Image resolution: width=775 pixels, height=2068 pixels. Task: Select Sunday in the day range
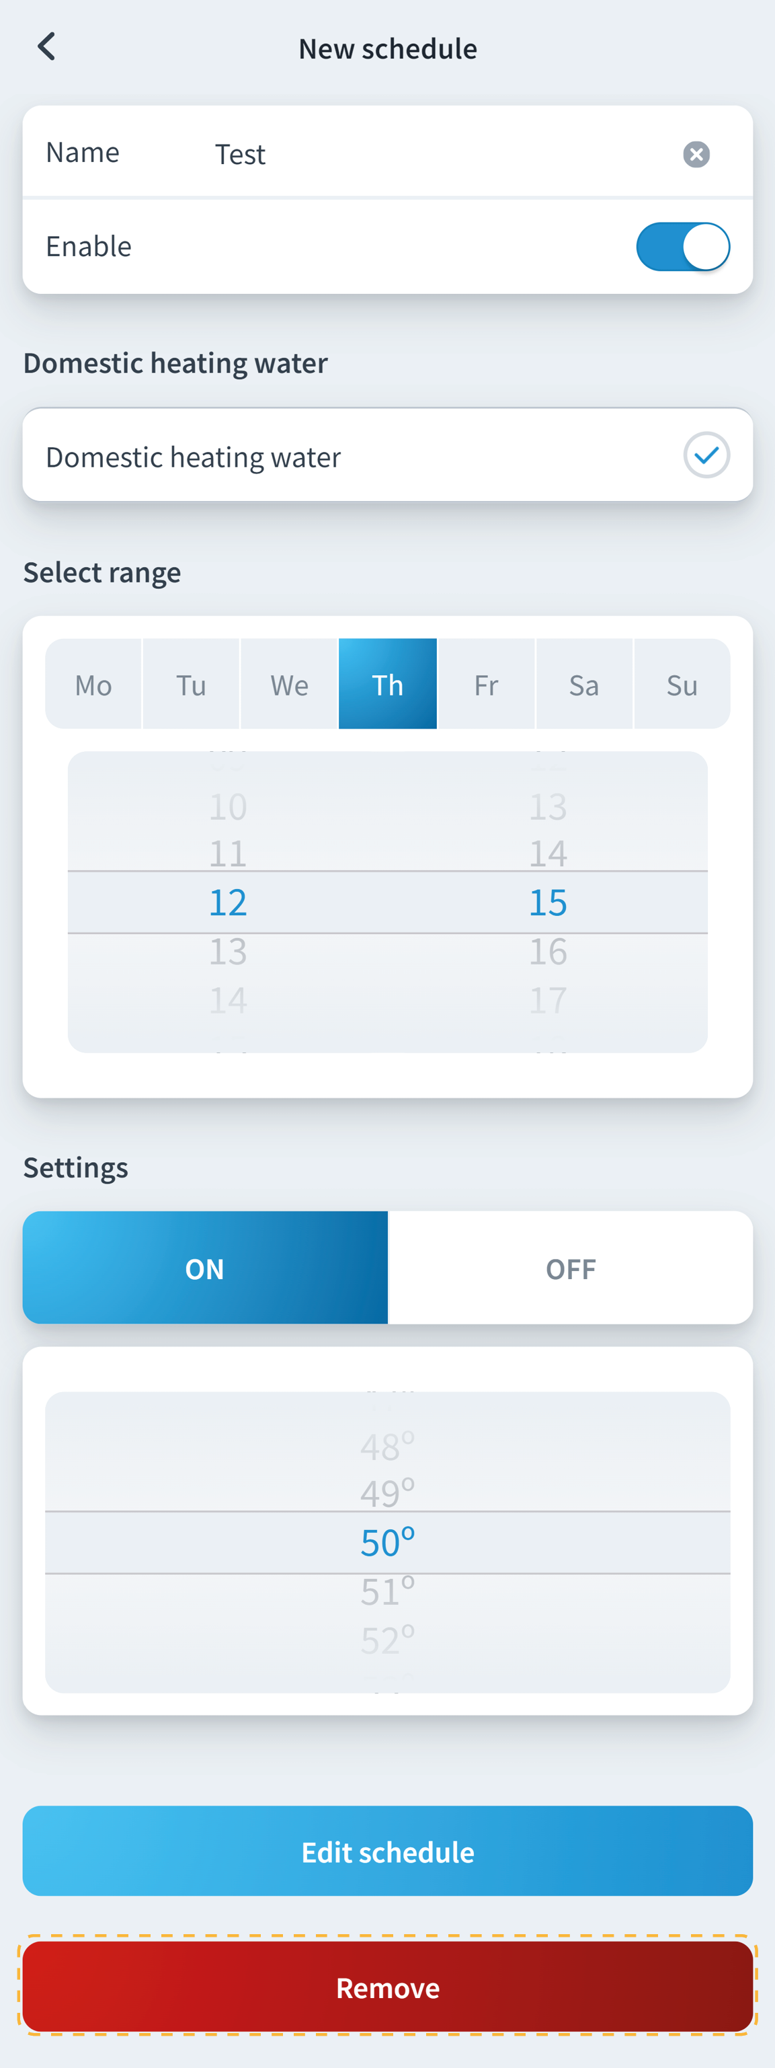coord(682,685)
